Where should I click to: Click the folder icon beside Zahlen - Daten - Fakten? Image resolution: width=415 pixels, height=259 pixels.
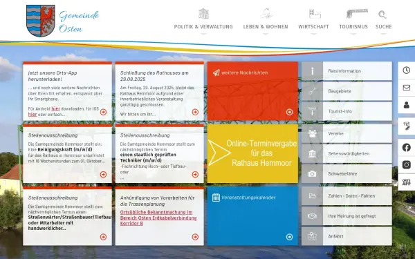point(313,196)
